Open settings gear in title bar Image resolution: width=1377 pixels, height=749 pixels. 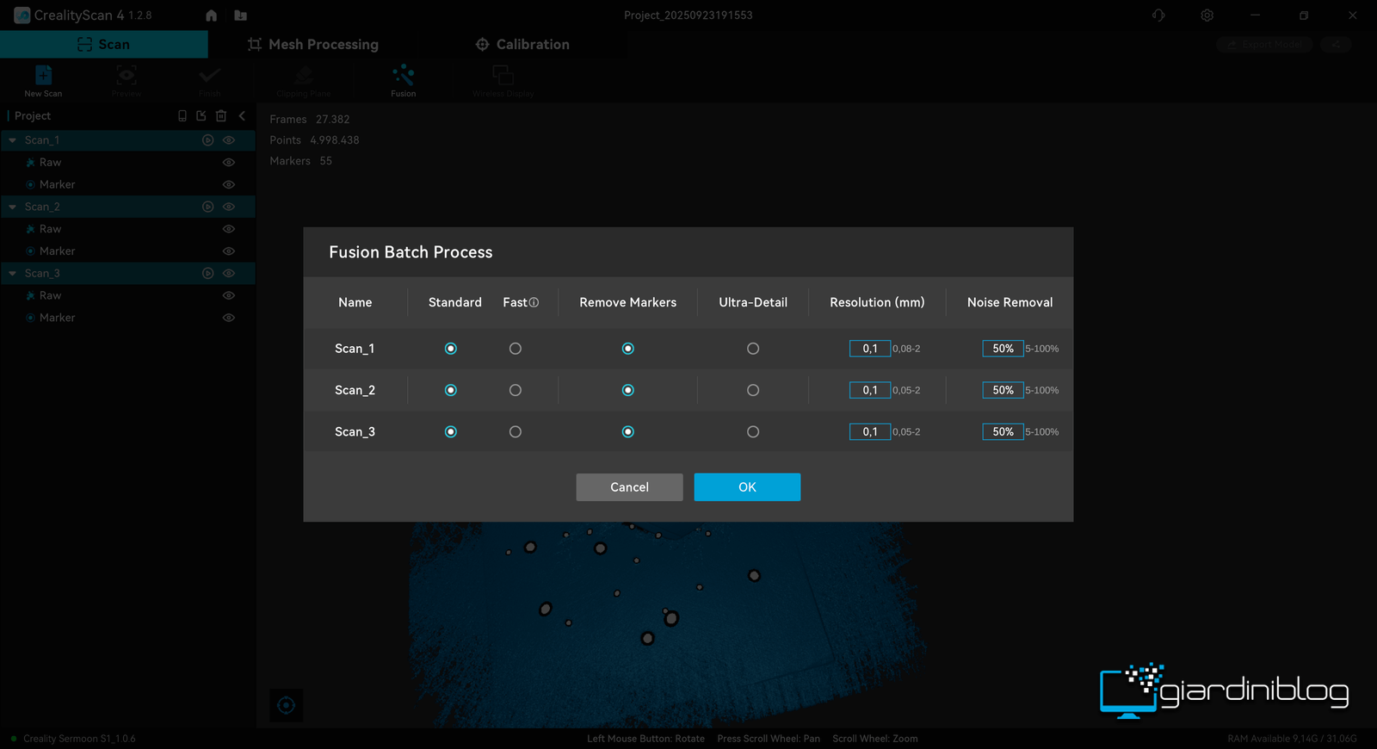(x=1207, y=15)
